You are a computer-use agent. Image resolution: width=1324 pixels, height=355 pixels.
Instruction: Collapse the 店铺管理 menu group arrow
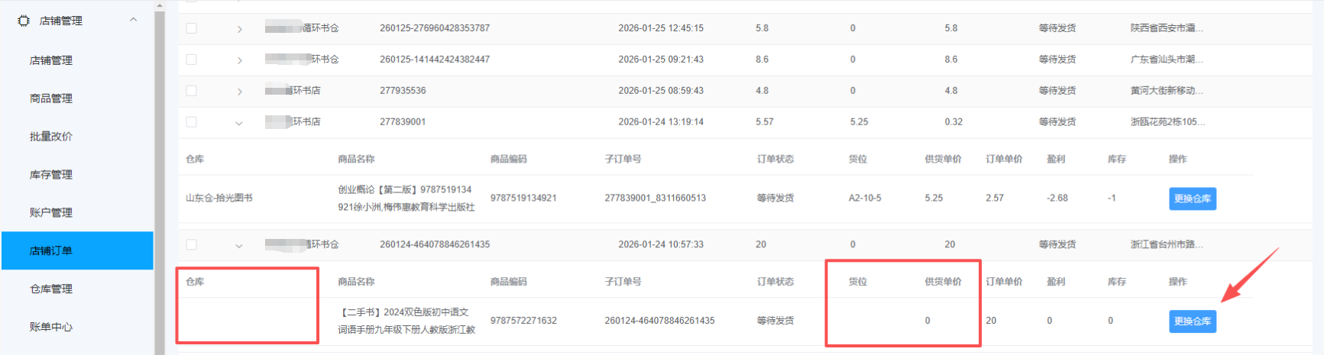pyautogui.click(x=134, y=20)
